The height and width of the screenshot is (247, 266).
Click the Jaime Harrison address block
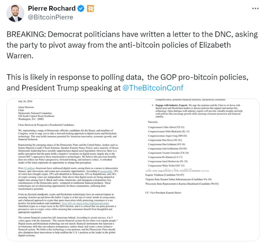click(x=29, y=113)
